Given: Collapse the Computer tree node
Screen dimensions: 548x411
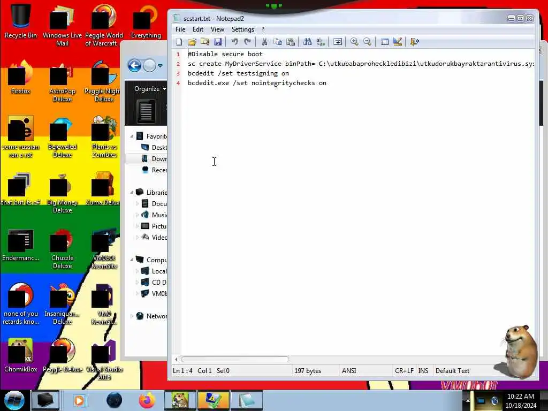Looking at the screenshot, I should (x=132, y=260).
